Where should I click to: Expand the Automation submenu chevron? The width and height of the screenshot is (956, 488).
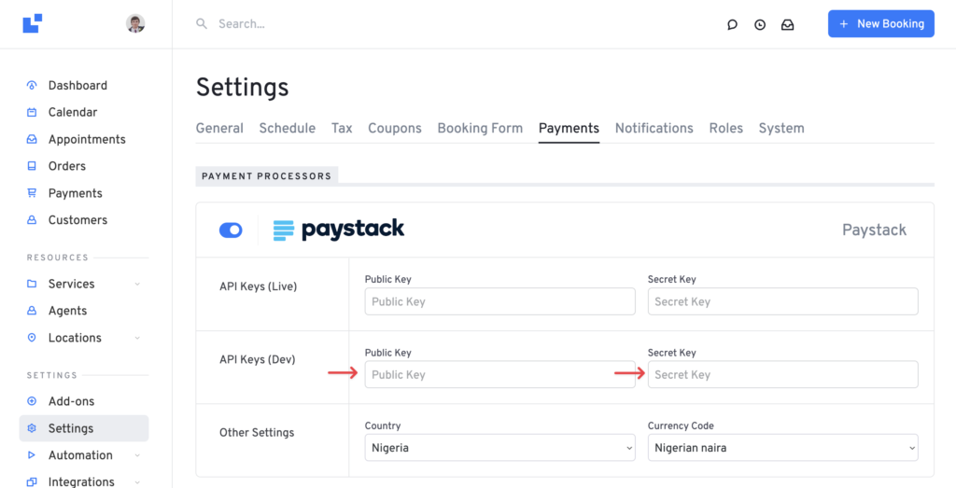(x=137, y=455)
